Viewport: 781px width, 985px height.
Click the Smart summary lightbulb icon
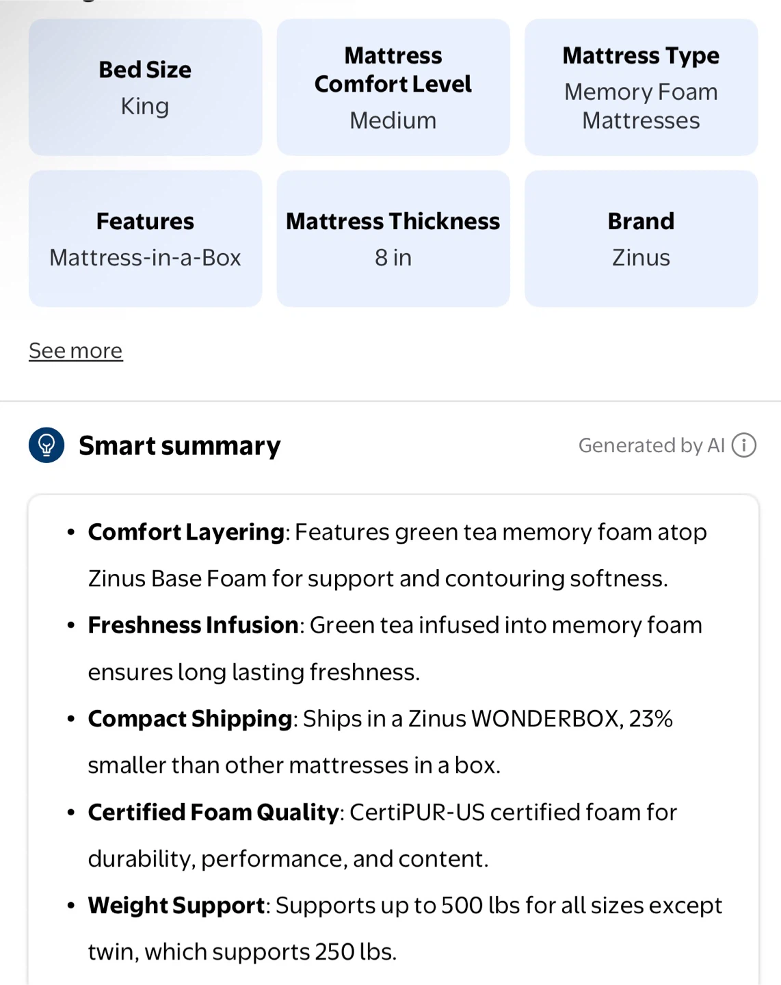point(47,445)
